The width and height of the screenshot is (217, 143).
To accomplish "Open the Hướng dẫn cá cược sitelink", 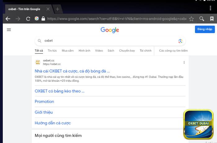I will point(53,123).
